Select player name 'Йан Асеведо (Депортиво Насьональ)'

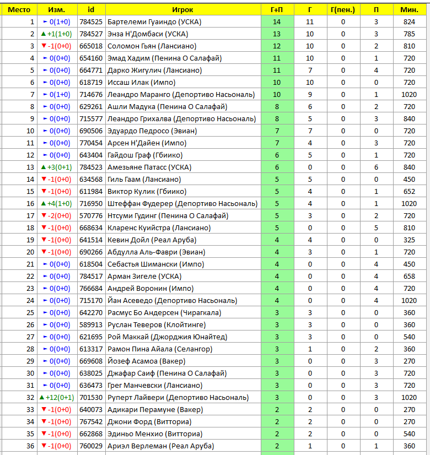pos(173,301)
